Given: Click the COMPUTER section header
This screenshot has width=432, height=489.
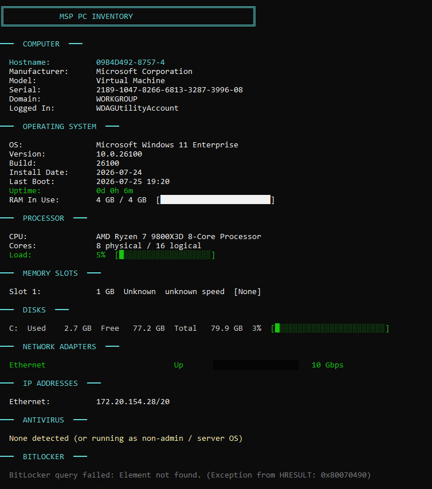Looking at the screenshot, I should tap(41, 44).
